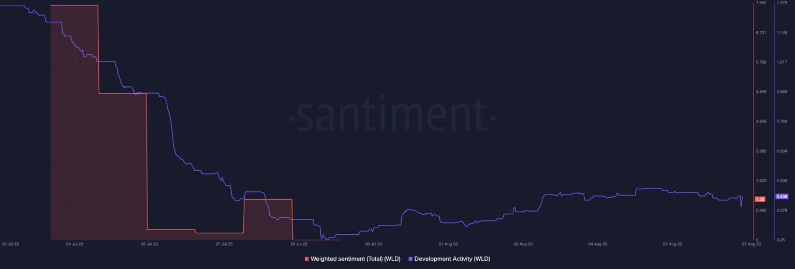
Task: Click the red Weighted sentiment legend swatch
Action: [x=307, y=259]
